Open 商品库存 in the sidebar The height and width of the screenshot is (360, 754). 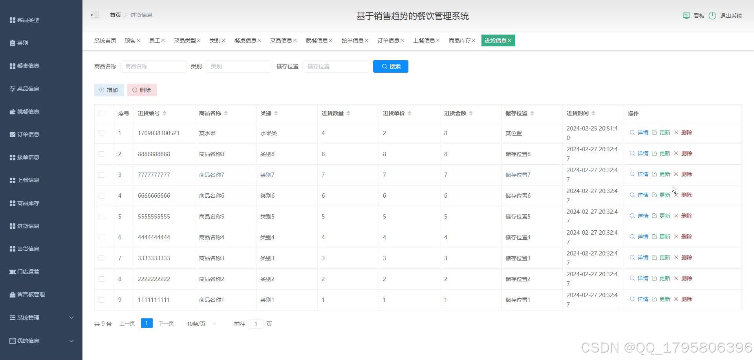point(24,203)
